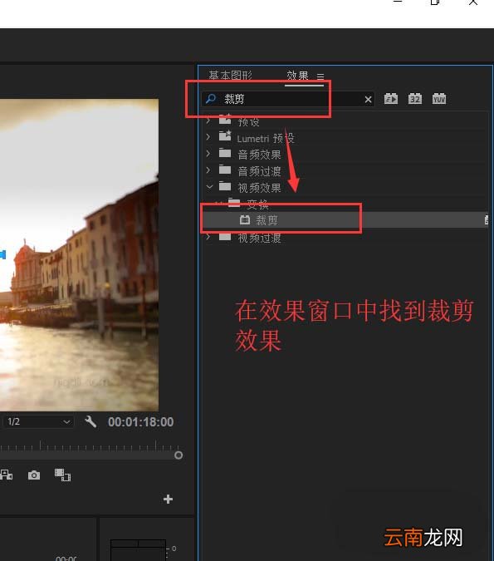Click the monitor time ruler
Image resolution: width=494 pixels, height=561 pixels.
point(90,445)
